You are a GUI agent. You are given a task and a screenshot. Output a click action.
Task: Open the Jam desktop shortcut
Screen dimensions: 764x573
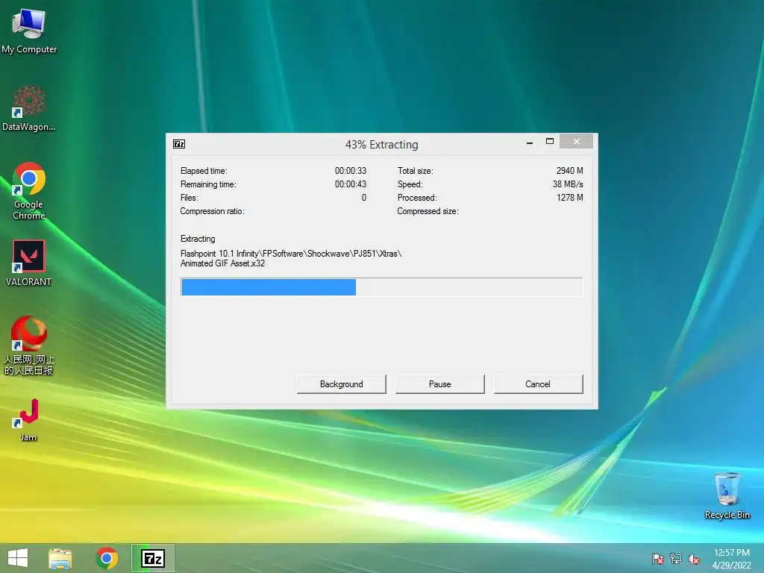click(29, 420)
